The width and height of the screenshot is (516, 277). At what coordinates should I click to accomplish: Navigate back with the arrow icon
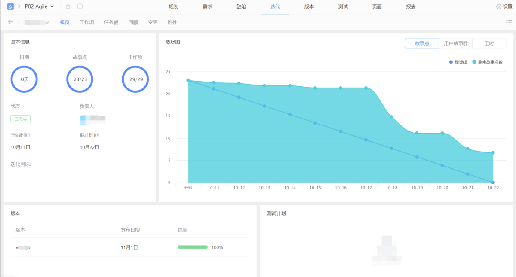point(10,22)
